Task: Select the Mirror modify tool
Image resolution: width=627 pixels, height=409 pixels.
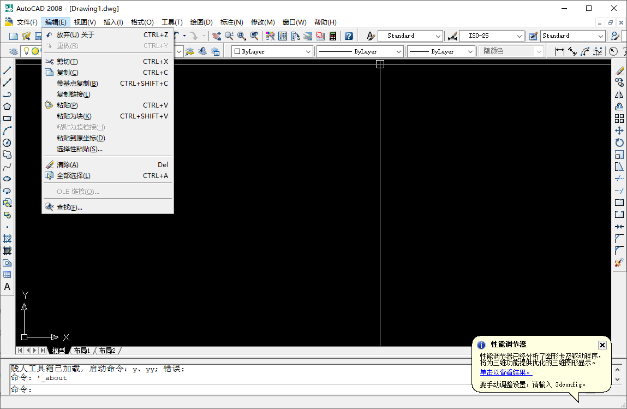Action: (x=619, y=94)
